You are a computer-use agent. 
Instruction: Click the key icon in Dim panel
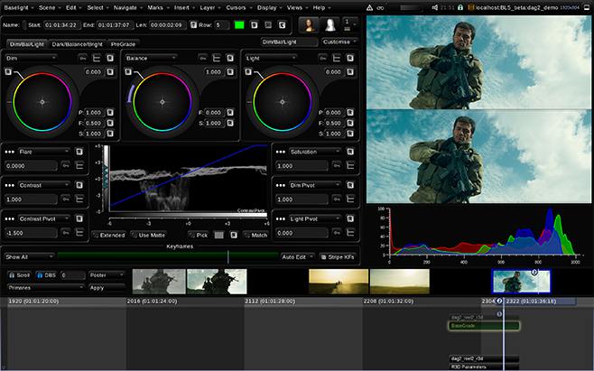[x=83, y=58]
